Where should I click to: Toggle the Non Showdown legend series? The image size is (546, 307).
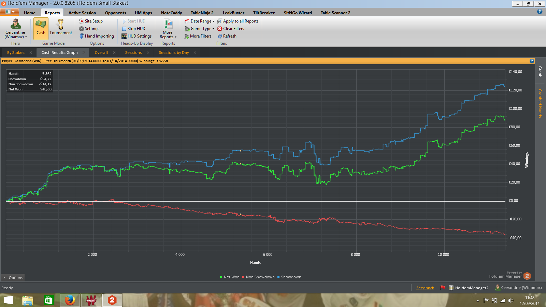click(258, 277)
